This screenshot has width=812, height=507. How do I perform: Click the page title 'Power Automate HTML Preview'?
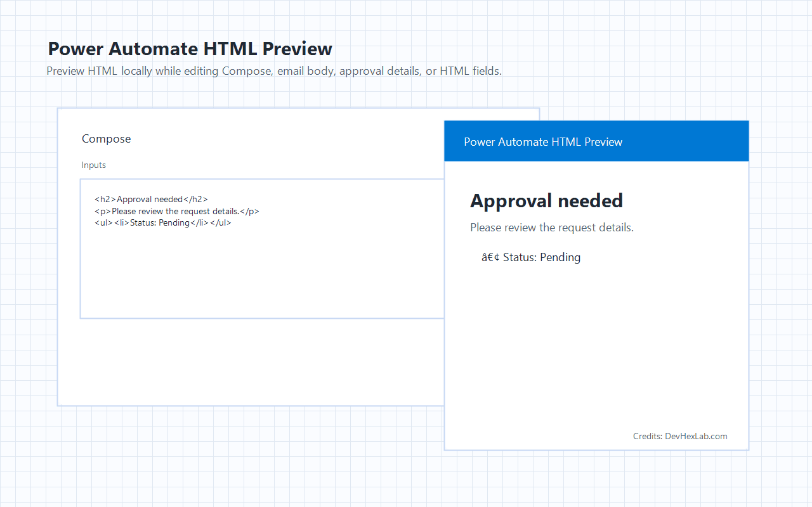coord(190,49)
